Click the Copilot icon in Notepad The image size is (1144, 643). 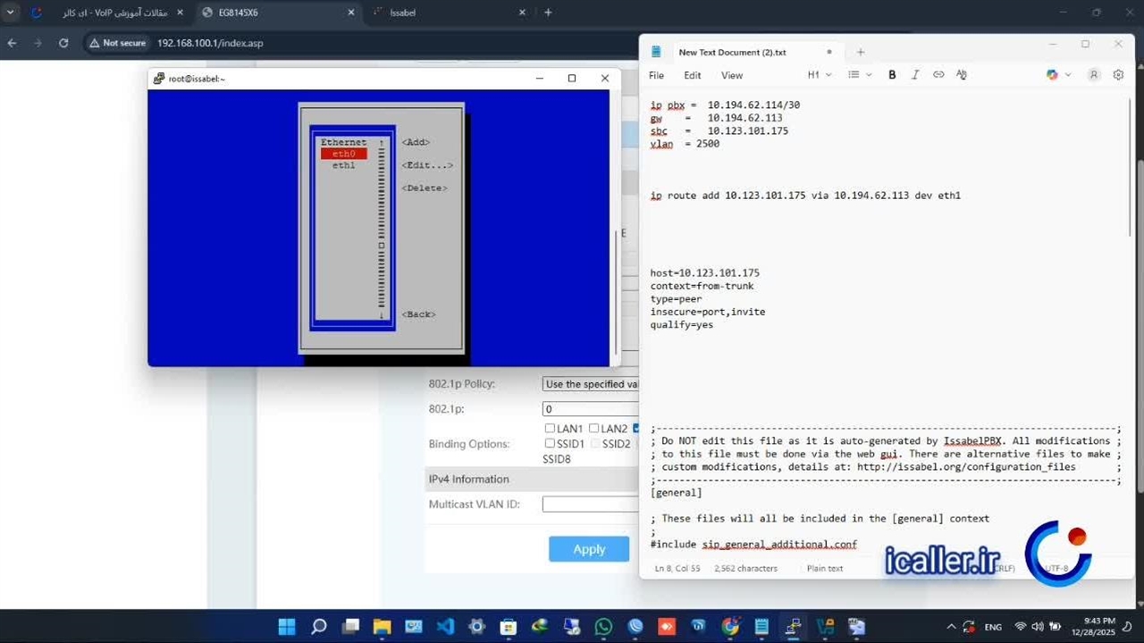pyautogui.click(x=1052, y=75)
